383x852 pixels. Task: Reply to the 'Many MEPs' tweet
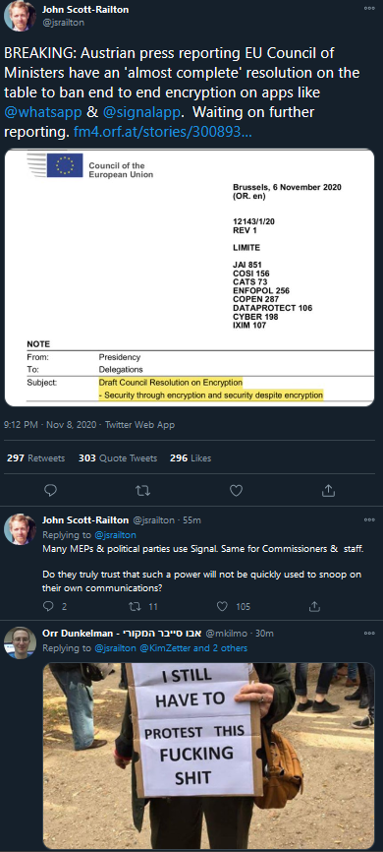pos(48,606)
